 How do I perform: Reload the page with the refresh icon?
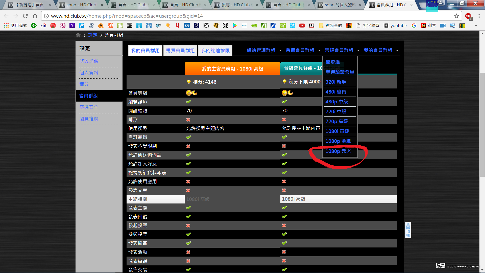pos(25,16)
